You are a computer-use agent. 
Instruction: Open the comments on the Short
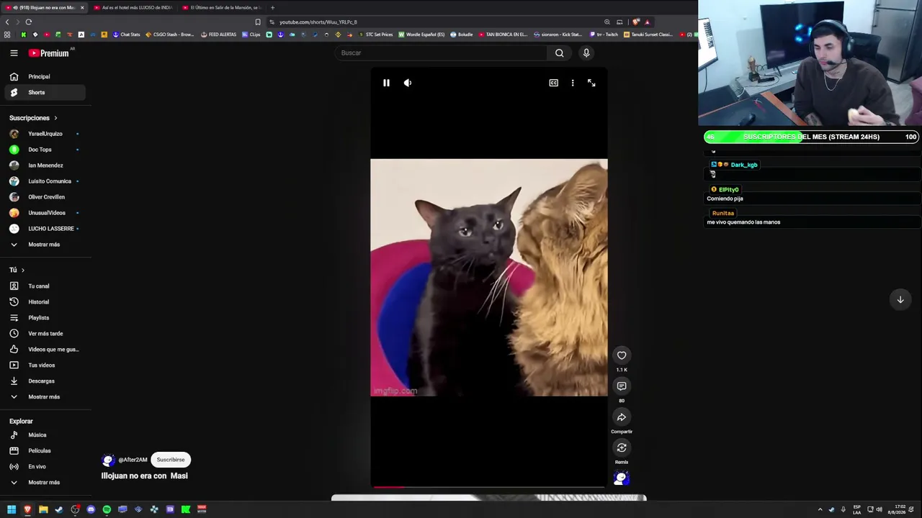[622, 386]
